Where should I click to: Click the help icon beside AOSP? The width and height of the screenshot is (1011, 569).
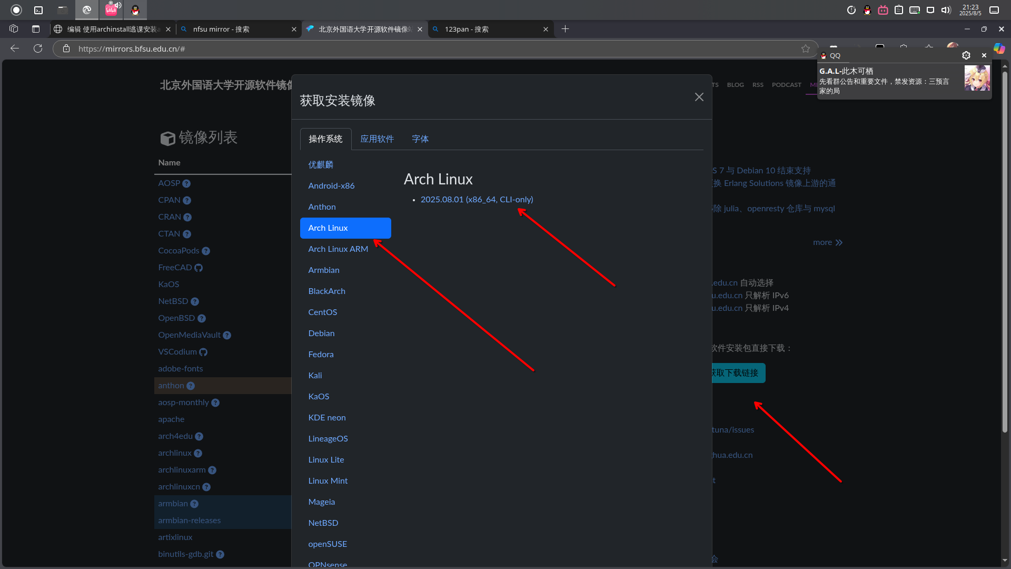(x=186, y=183)
